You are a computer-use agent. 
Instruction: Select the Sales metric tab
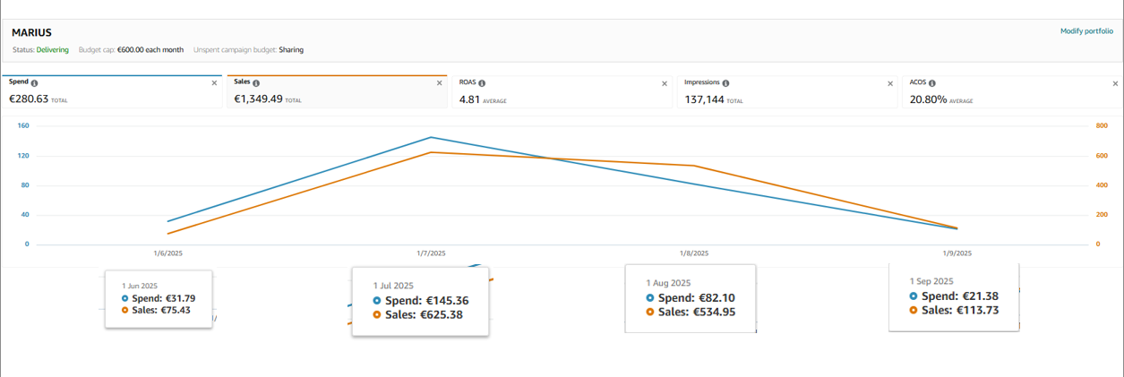pyautogui.click(x=336, y=92)
